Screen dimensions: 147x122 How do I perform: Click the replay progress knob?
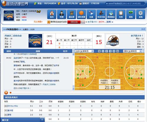11,93
